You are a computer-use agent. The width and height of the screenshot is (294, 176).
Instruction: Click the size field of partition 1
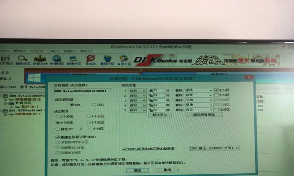click(159, 91)
